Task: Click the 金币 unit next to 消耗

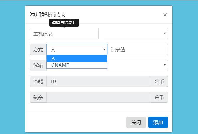Action: (159, 82)
